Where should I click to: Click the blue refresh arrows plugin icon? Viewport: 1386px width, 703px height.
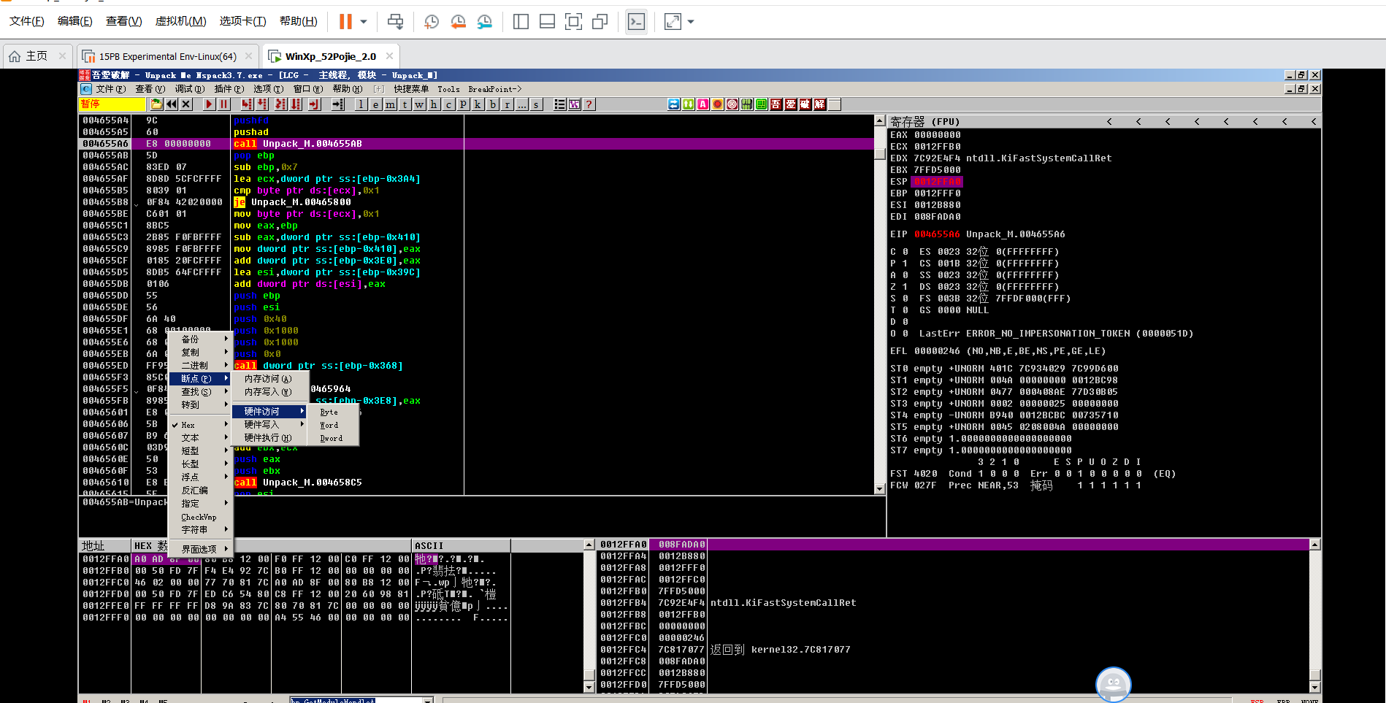[674, 104]
